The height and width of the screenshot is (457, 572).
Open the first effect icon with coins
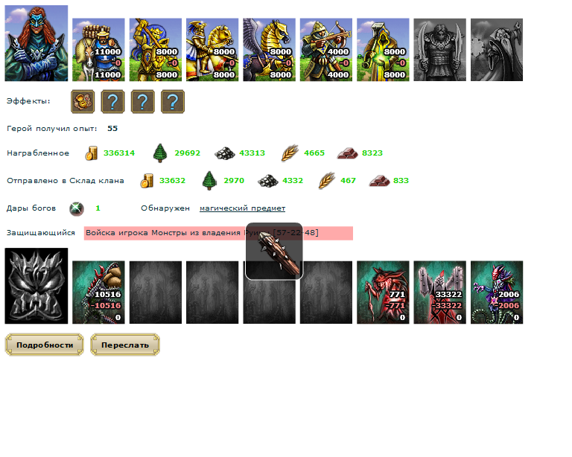83,101
